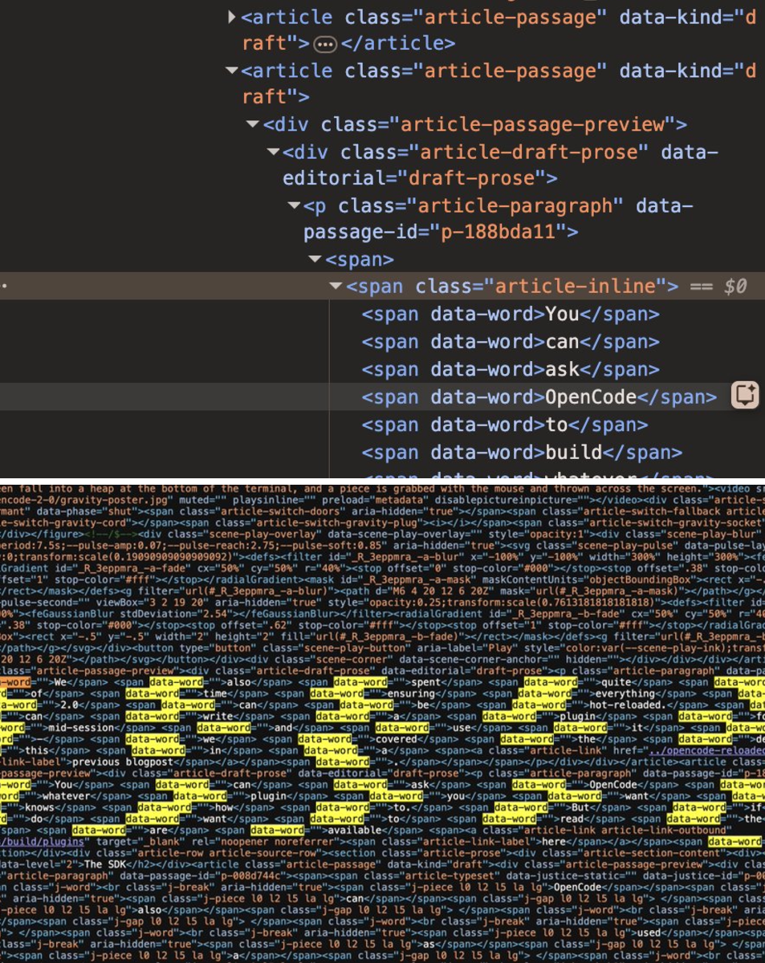Collapse the expanded article-passage element
The height and width of the screenshot is (963, 765).
(232, 71)
